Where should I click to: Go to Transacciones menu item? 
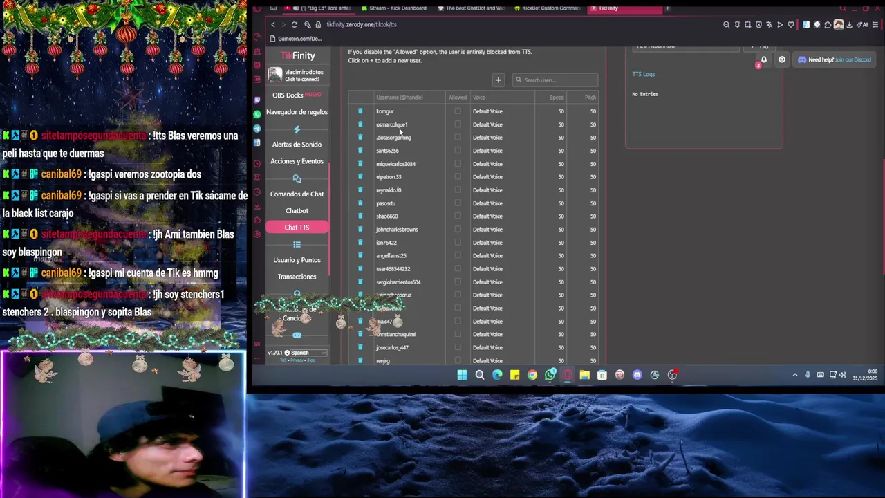point(297,277)
